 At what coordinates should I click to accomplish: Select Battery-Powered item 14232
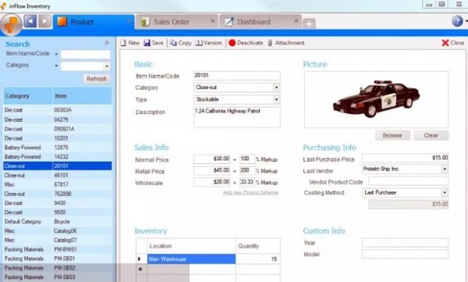pos(58,157)
